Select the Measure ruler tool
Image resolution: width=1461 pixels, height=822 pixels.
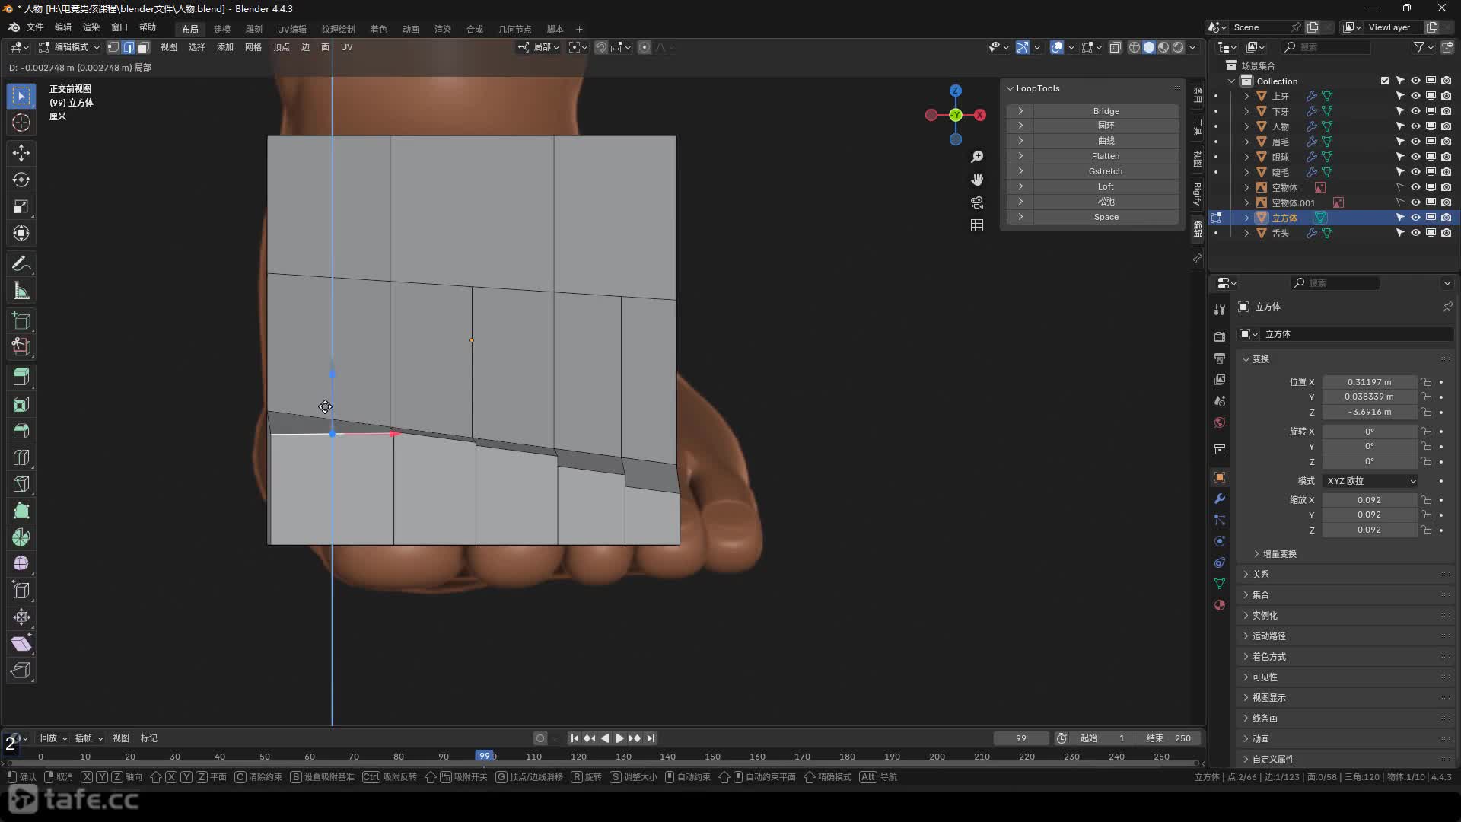tap(21, 291)
